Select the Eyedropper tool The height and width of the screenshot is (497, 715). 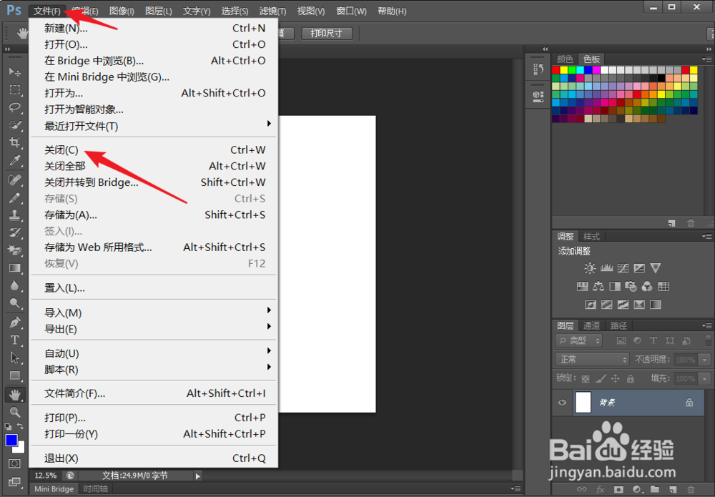point(14,160)
